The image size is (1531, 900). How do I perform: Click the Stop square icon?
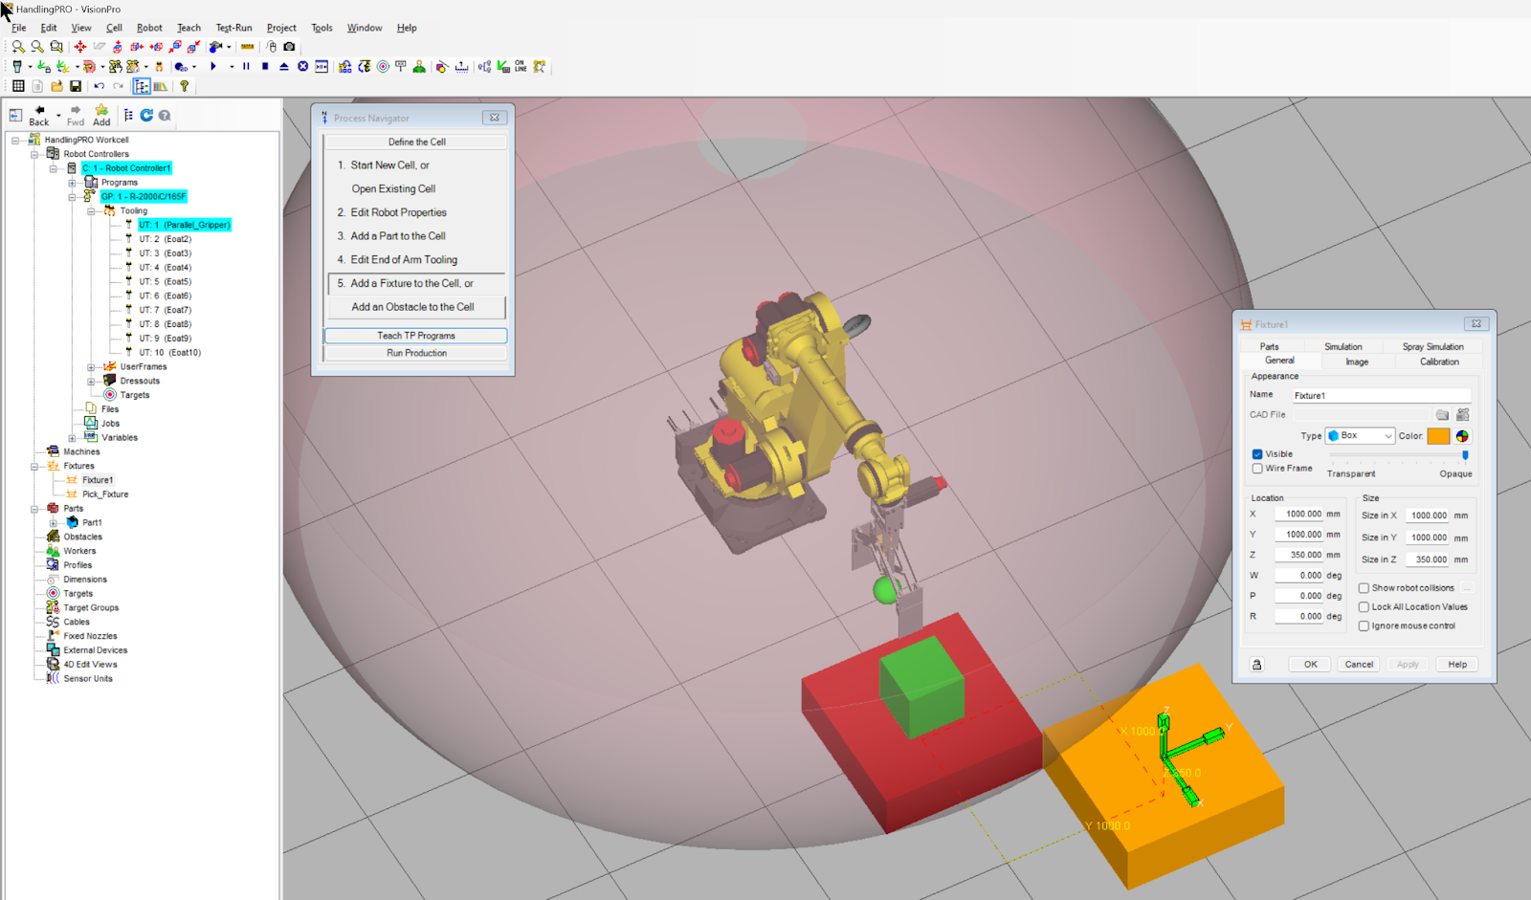pyautogui.click(x=265, y=66)
